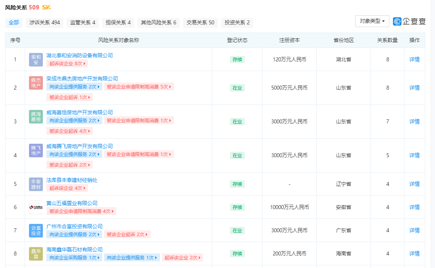Open the 对象类型 dropdown
This screenshot has width=435, height=268.
tap(372, 21)
